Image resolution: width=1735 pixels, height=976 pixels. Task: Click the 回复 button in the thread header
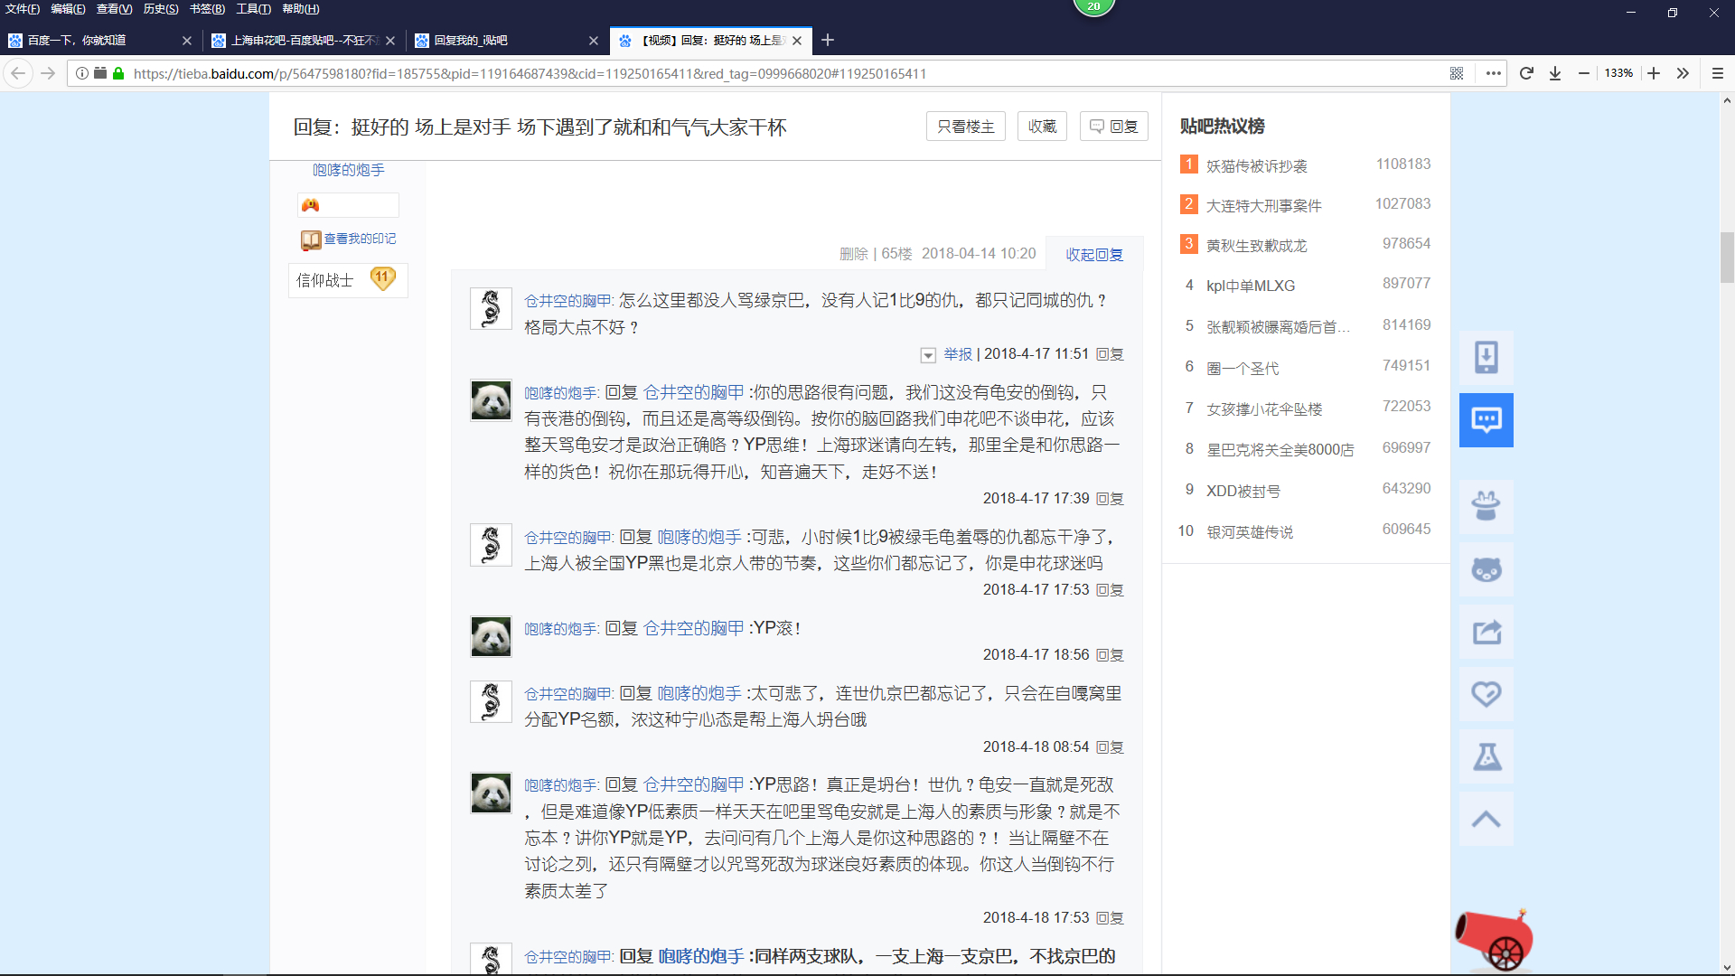[1113, 127]
